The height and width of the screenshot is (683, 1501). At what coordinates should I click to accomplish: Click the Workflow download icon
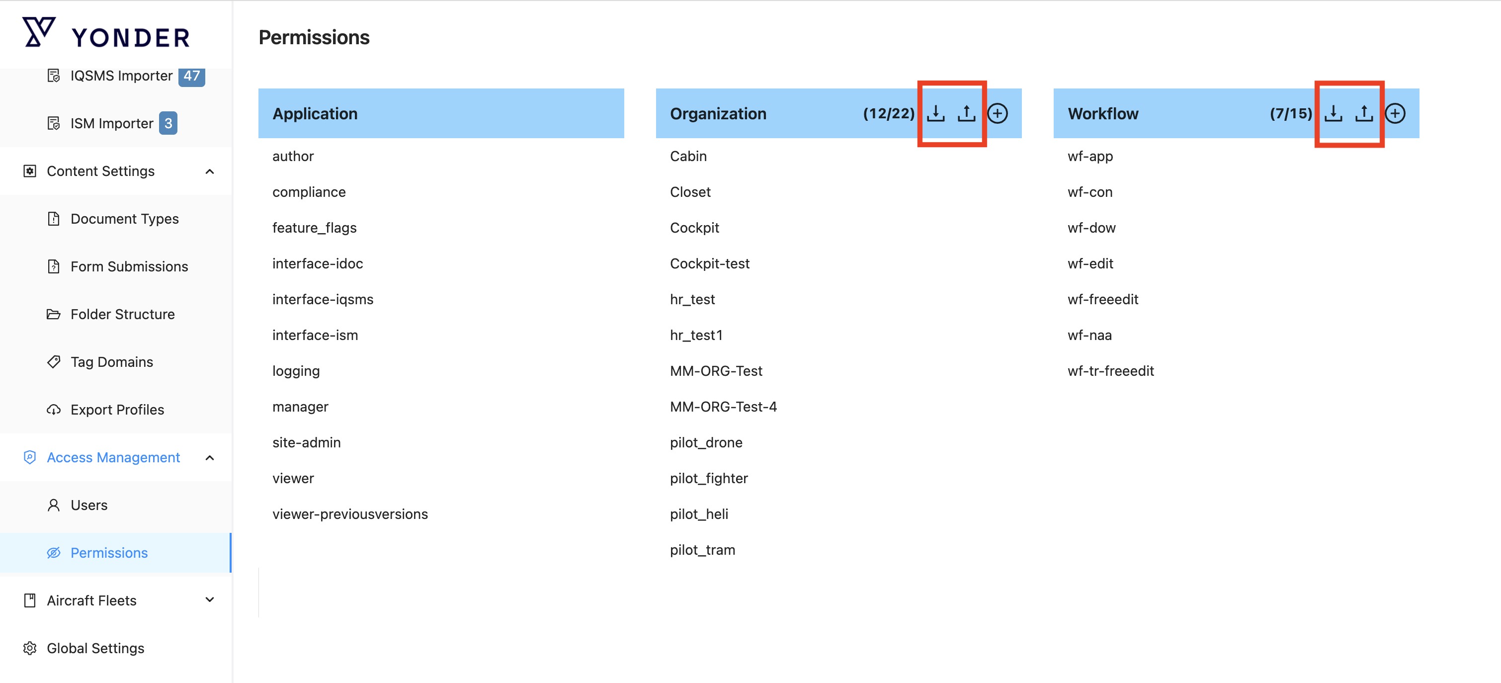click(x=1333, y=113)
